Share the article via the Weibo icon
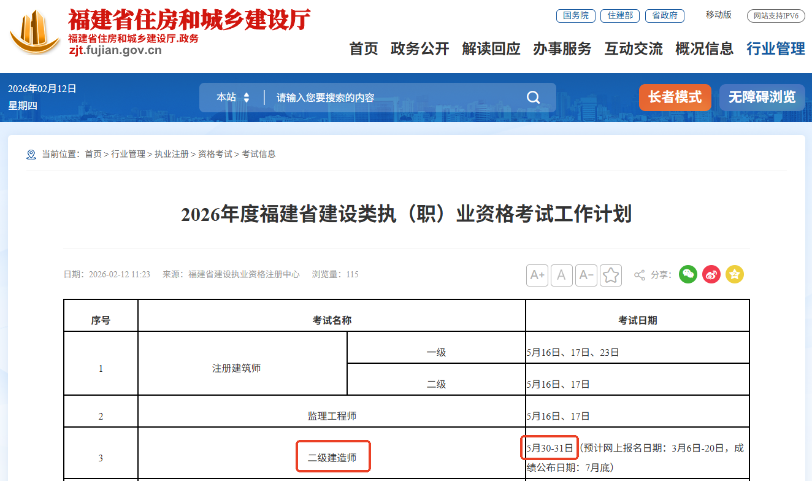Screen dimensions: 812x481 [711, 274]
